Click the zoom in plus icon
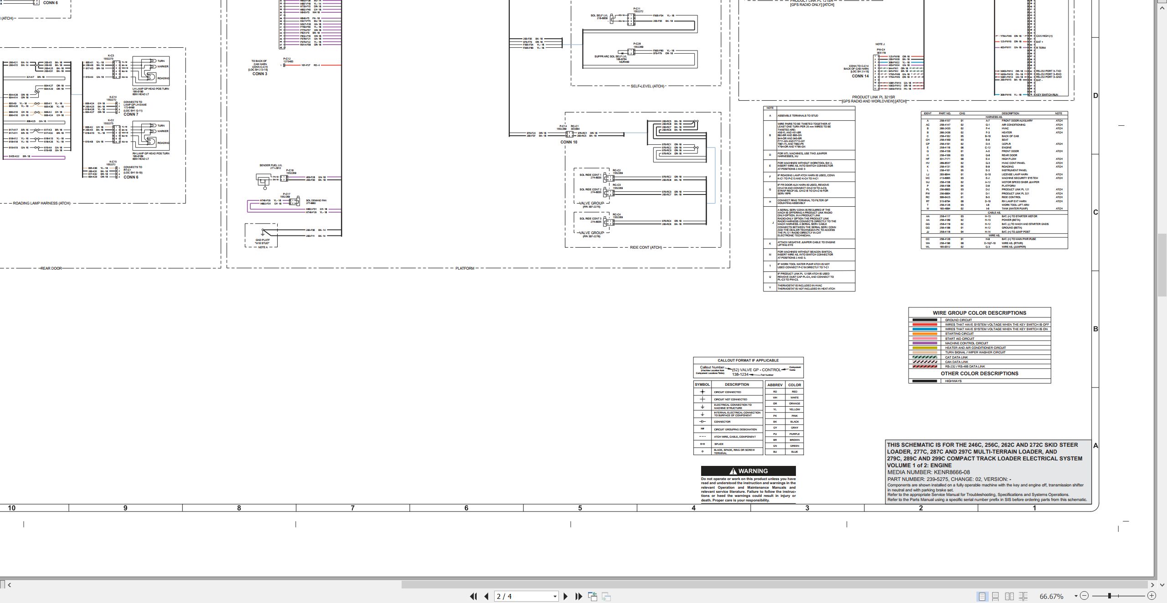Viewport: 1167px width, 603px height. (x=1152, y=596)
